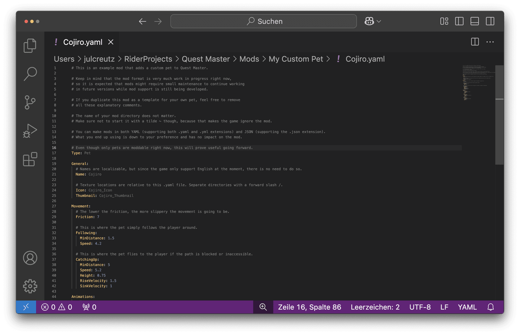
Task: Change line ending via LF indicator
Action: (x=444, y=307)
